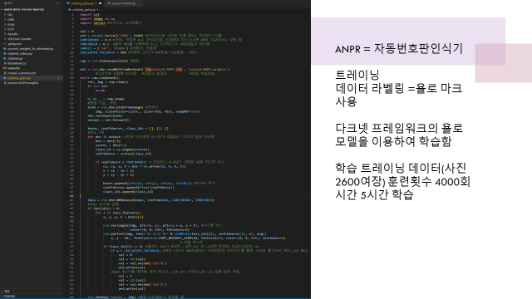Click '2600여장) 훈련횟수 4000회' text line
532x299 pixels.
pyautogui.click(x=402, y=182)
